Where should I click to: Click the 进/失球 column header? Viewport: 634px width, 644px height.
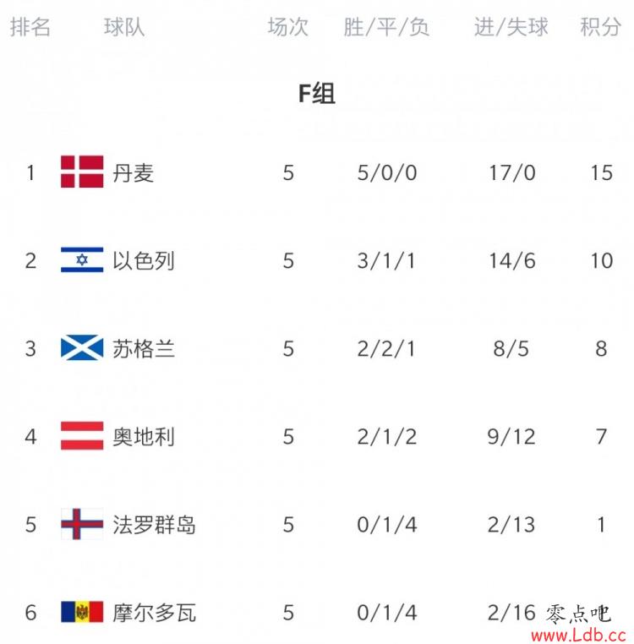click(x=511, y=27)
